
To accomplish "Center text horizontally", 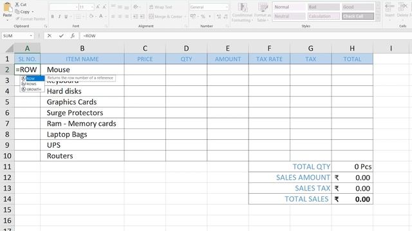I will 120,17.
